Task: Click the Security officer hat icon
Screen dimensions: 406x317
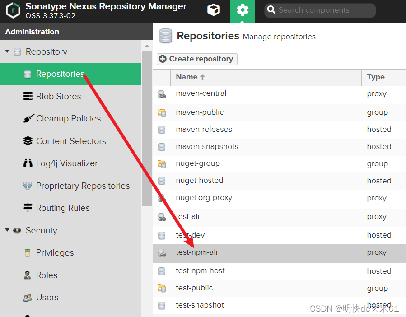Action: pyautogui.click(x=17, y=230)
